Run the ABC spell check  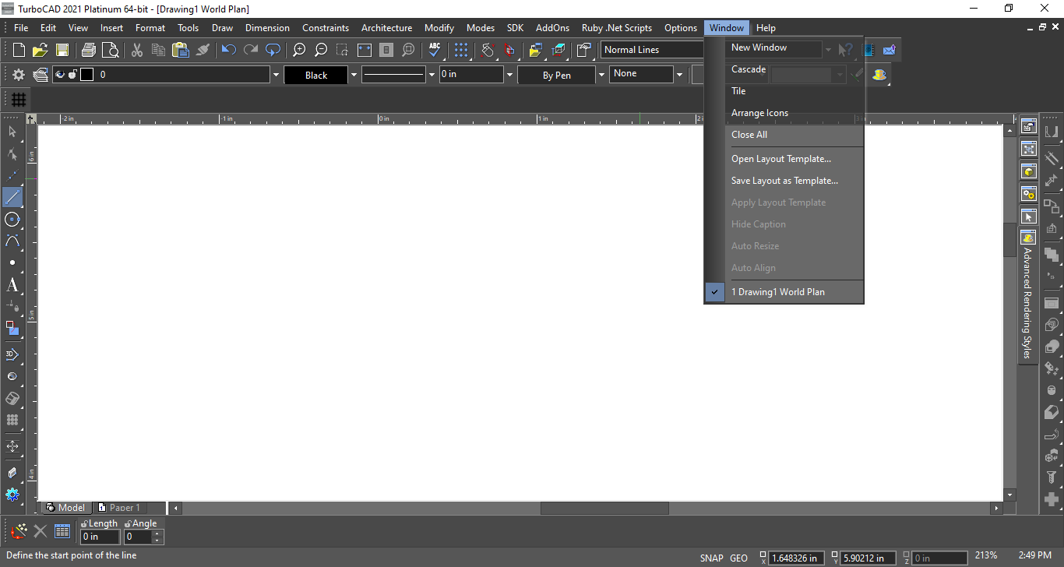click(435, 50)
